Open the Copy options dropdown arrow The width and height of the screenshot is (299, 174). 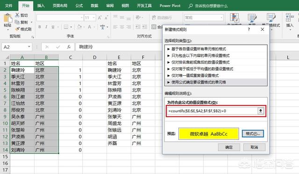[32, 22]
